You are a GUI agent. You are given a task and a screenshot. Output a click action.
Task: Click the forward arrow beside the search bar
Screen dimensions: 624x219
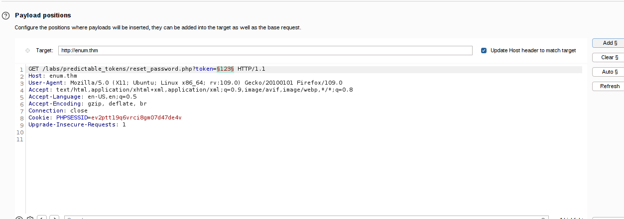click(54, 218)
